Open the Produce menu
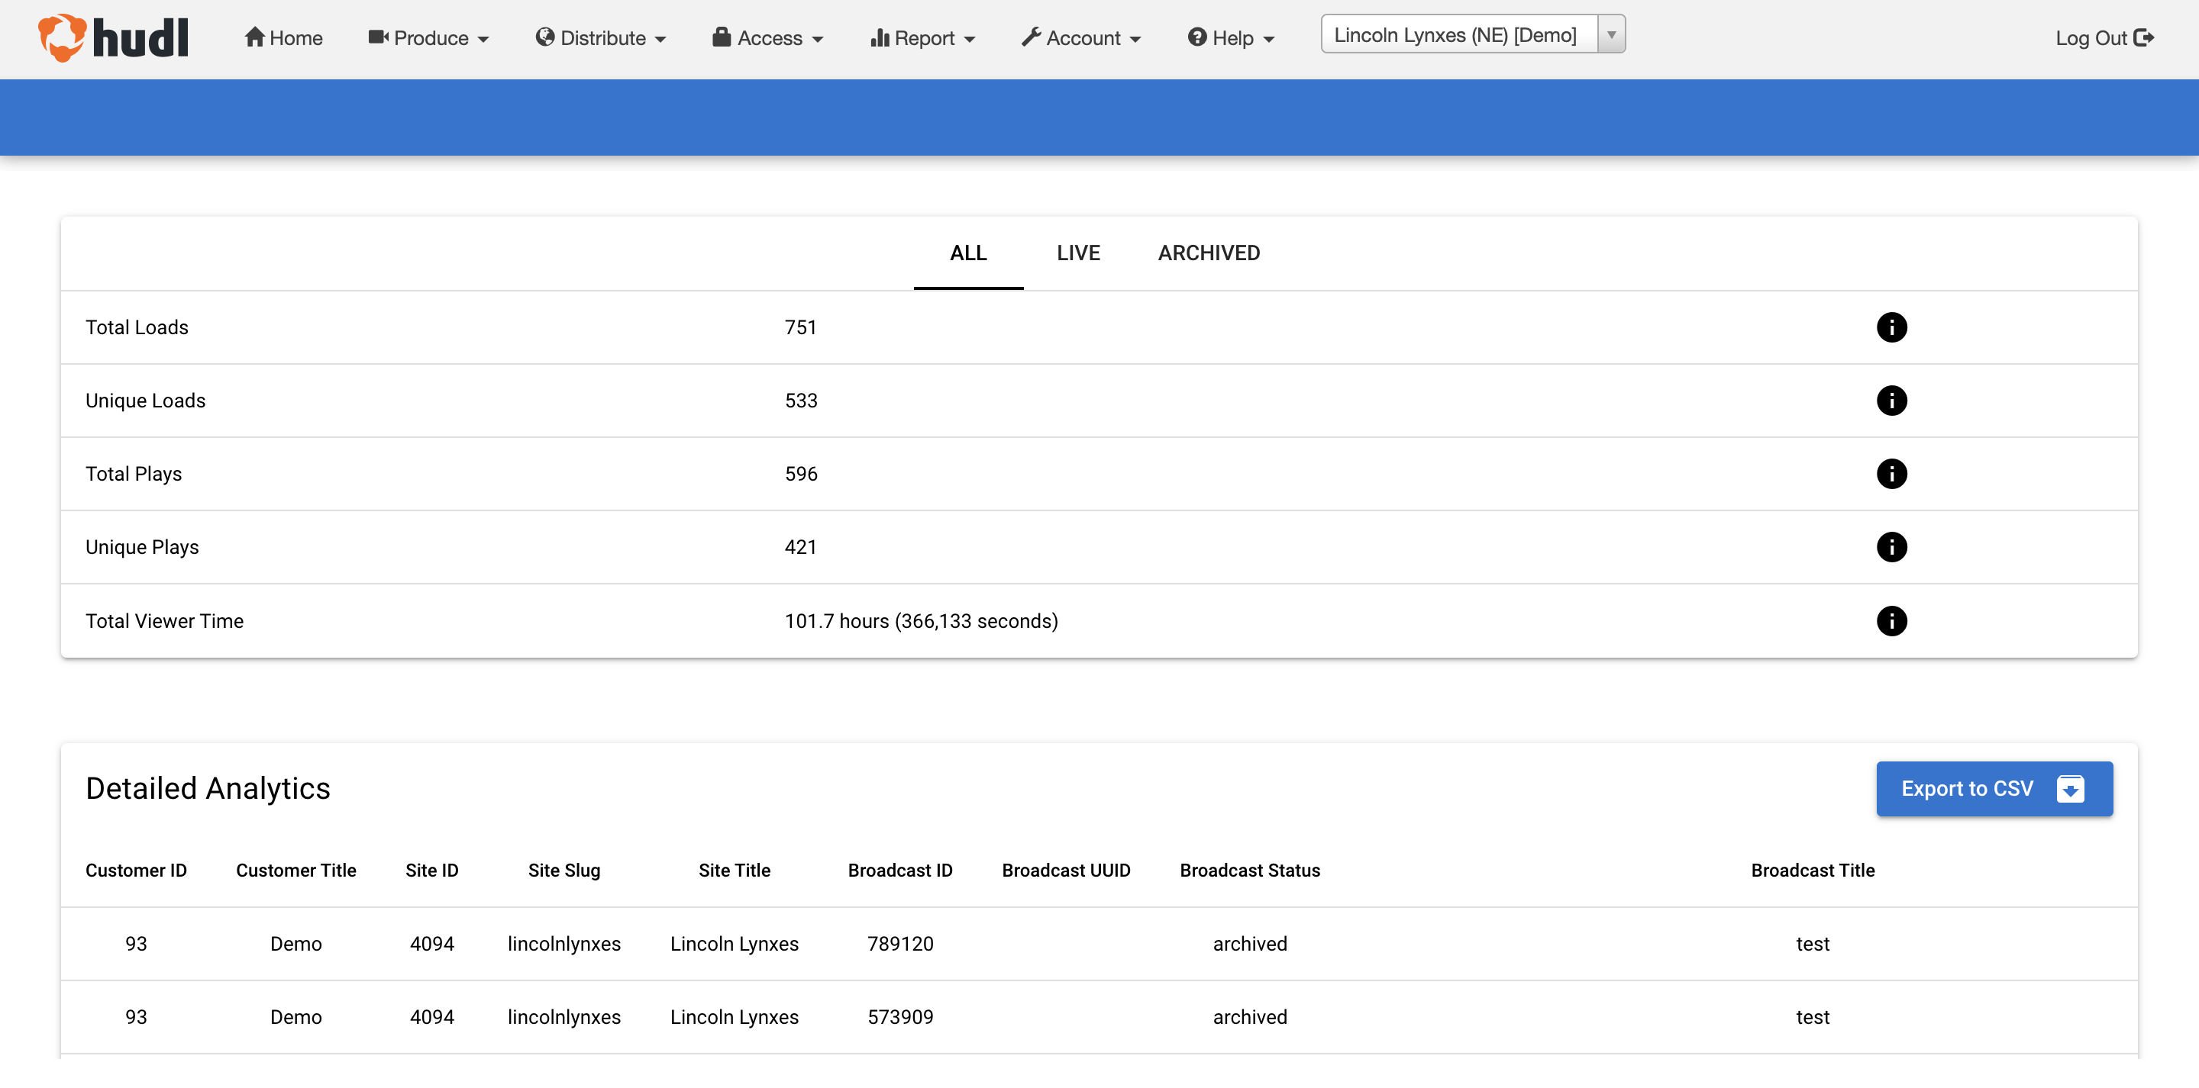 click(428, 38)
